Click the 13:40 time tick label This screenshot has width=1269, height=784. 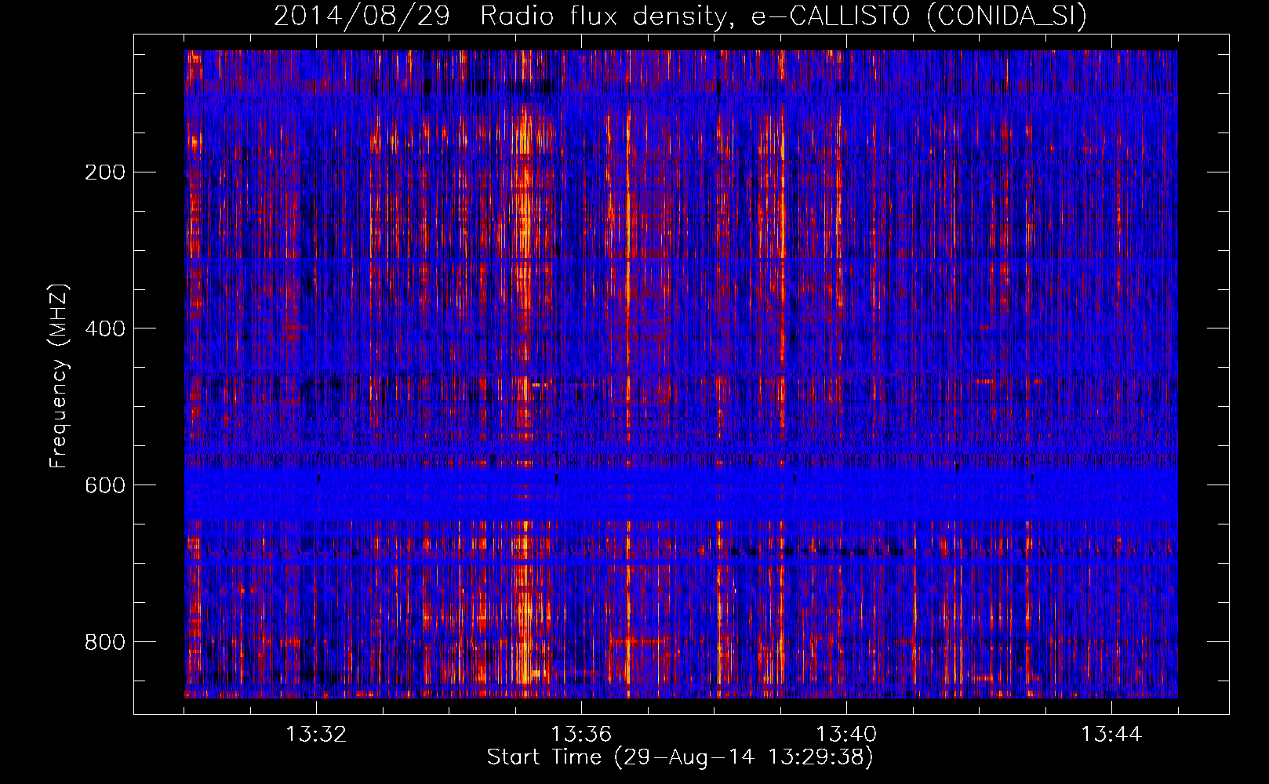coord(846,735)
